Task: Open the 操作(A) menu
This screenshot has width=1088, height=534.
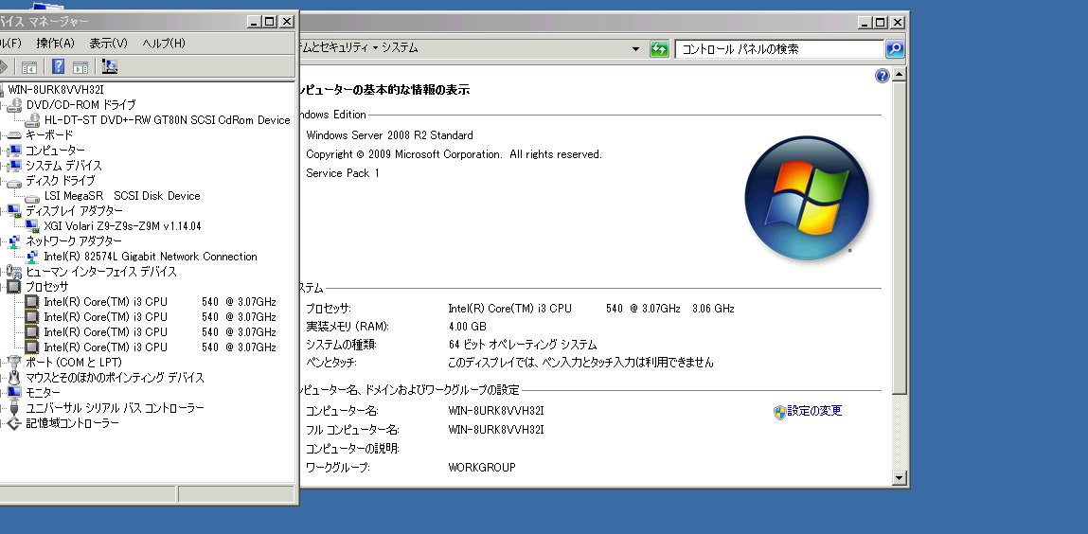Action: 56,43
